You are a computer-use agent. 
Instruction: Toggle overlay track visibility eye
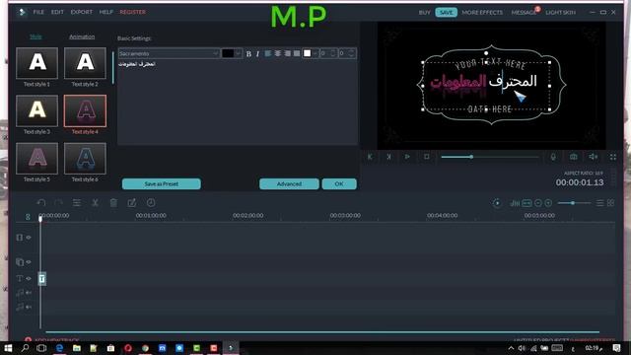coord(29,262)
